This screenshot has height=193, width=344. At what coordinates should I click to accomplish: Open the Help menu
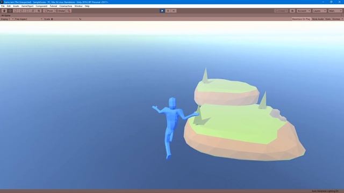(87, 6)
